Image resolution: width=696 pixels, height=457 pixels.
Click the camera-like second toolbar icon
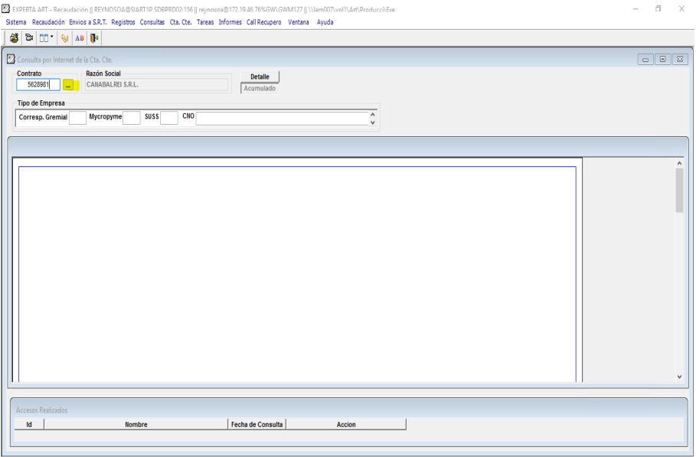29,38
